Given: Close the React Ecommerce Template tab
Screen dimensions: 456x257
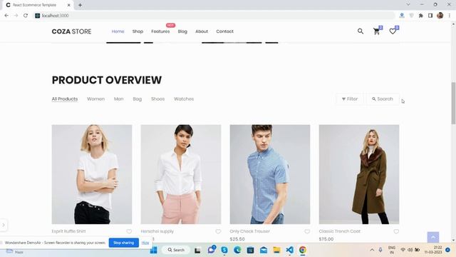Looking at the screenshot, I should pos(69,5).
